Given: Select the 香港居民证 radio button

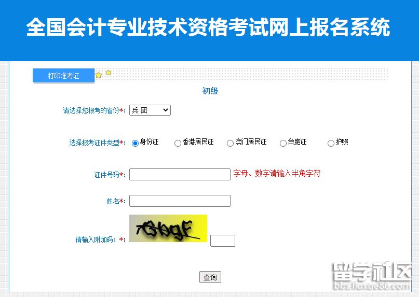Looking at the screenshot, I should [x=178, y=143].
